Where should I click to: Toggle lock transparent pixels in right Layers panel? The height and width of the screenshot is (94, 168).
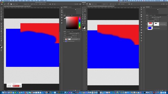(148, 21)
